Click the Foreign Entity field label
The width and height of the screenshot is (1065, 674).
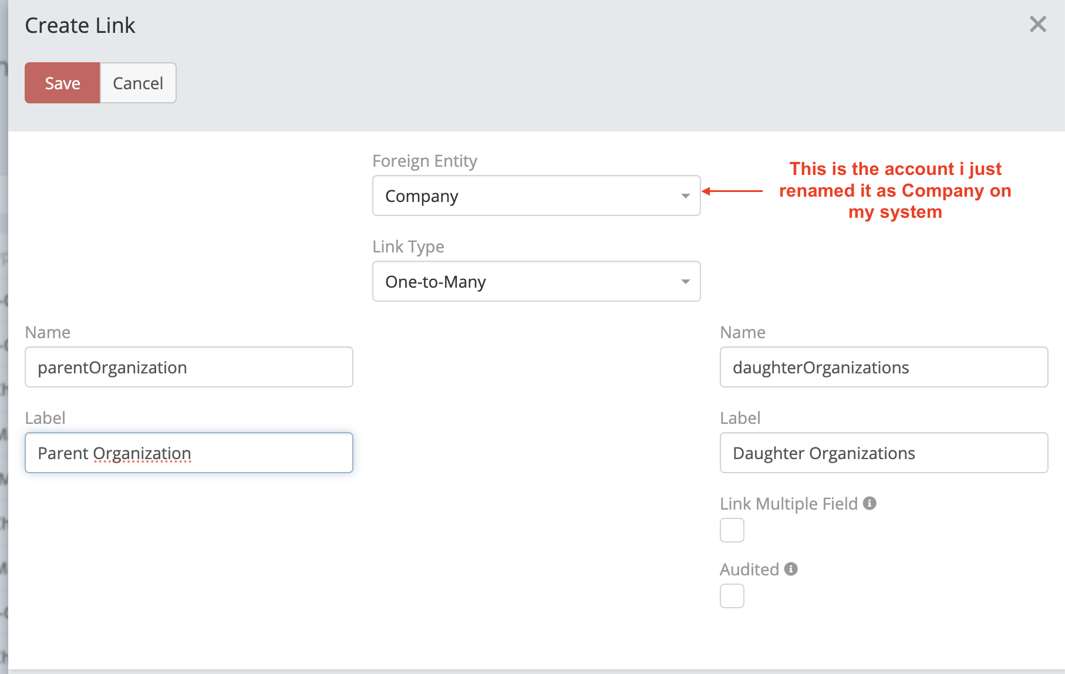point(424,161)
